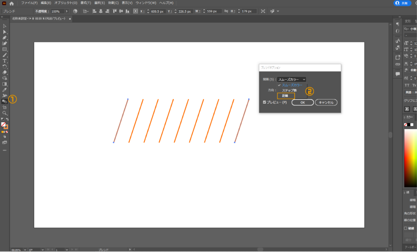Screen dimensions: 417x252
Task: Open the オブジェクト(O) menu
Action: (x=66, y=3)
